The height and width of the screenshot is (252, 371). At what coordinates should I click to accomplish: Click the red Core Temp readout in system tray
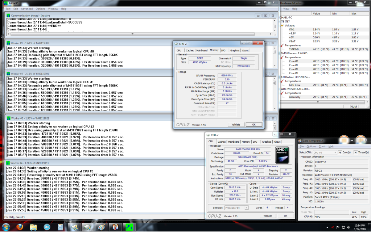(x=332, y=227)
